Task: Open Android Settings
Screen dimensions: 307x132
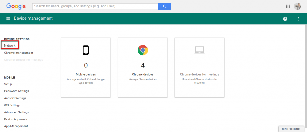Action: pyautogui.click(x=15, y=98)
